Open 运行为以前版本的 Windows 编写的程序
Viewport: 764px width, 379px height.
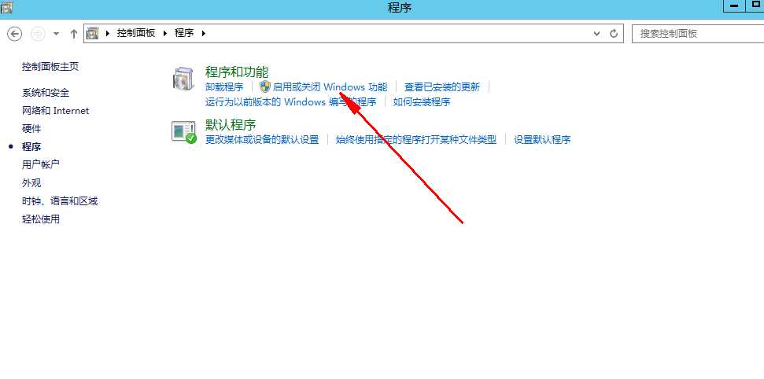click(291, 101)
